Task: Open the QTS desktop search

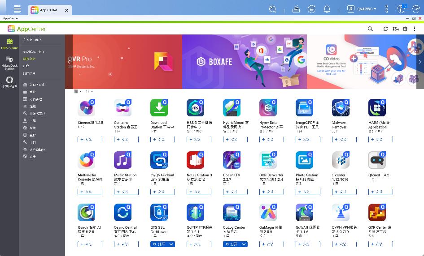Action: tap(273, 9)
